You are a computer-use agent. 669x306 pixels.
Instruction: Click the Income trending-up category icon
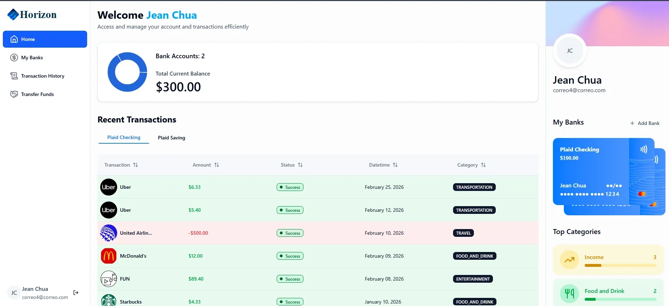[x=569, y=260]
